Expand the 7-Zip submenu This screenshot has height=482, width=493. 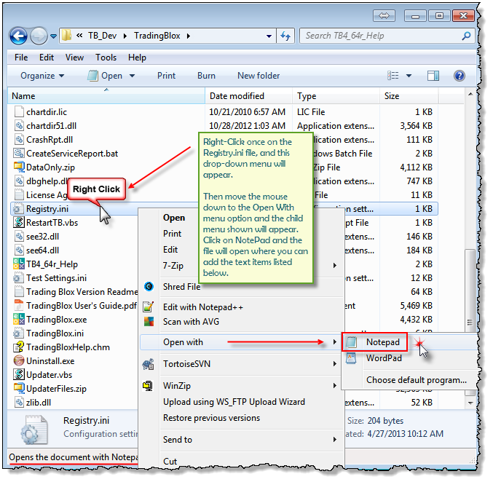tap(335, 266)
